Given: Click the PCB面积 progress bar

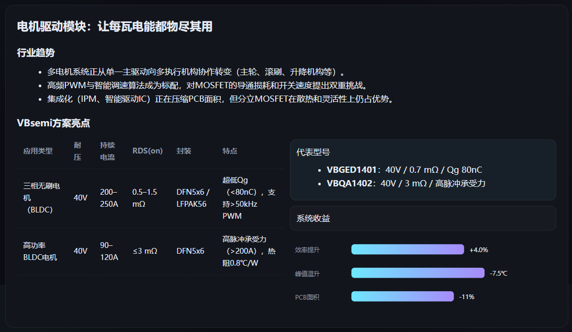Looking at the screenshot, I should (x=402, y=297).
